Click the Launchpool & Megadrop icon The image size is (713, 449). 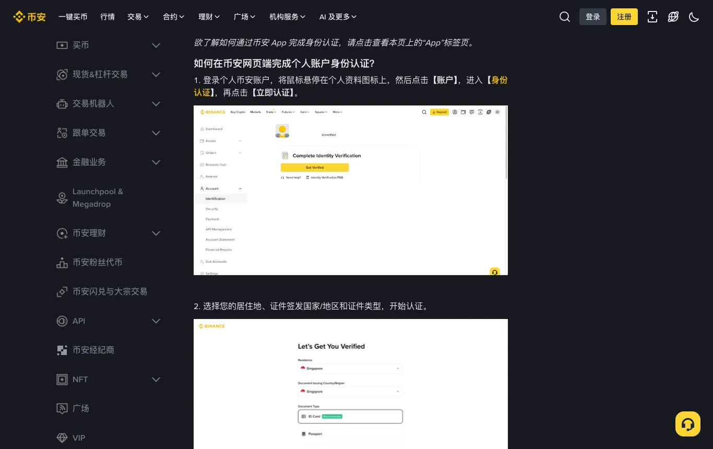tap(62, 198)
